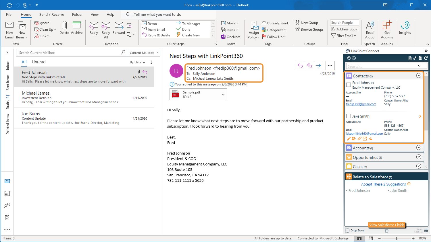Open the Address Book

pos(344,29)
